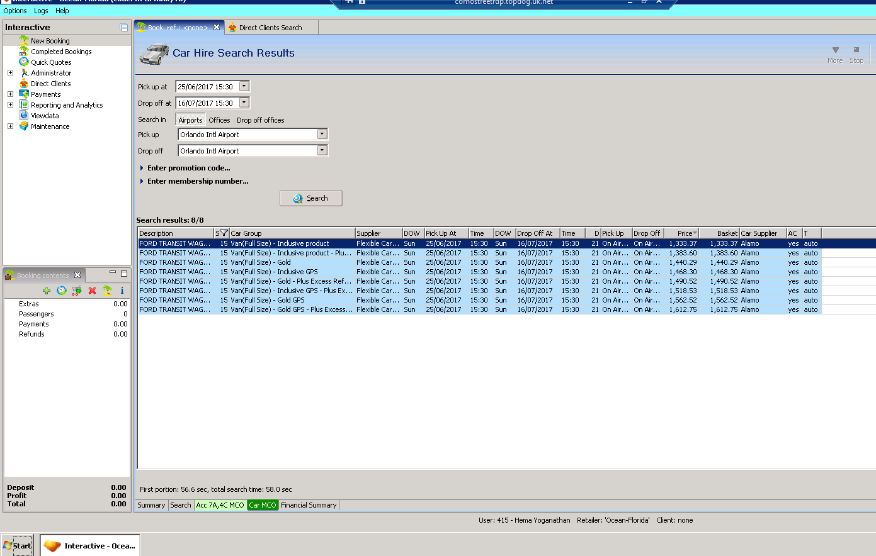Expand the Maintenance tree node
Image resolution: width=876 pixels, height=556 pixels.
[10, 126]
